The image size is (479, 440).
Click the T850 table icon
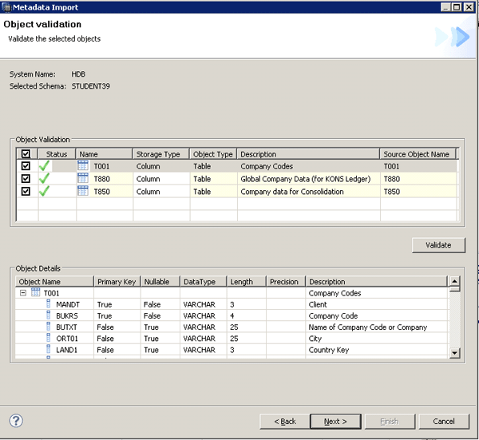pyautogui.click(x=83, y=192)
